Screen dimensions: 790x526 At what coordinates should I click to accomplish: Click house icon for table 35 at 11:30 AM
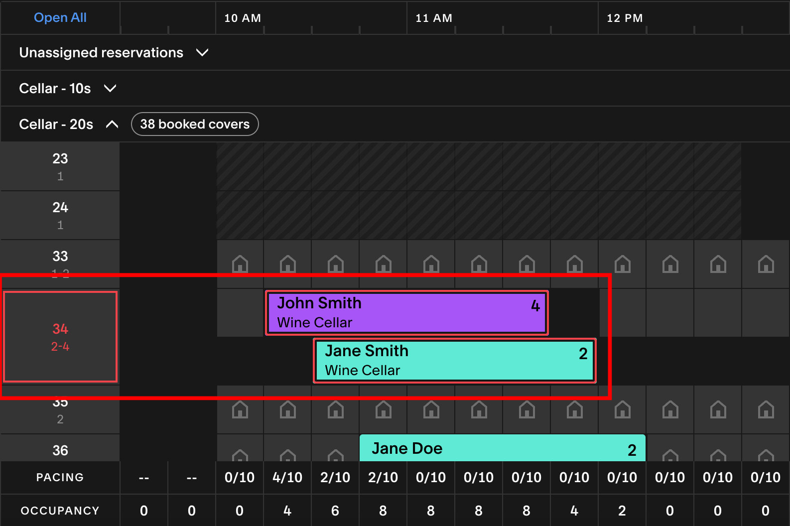[527, 410]
